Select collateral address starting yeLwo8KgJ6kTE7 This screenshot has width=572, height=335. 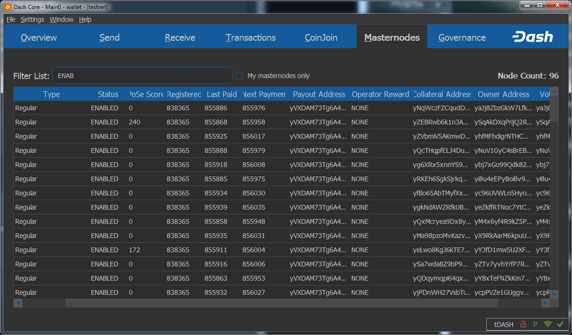(x=442, y=250)
